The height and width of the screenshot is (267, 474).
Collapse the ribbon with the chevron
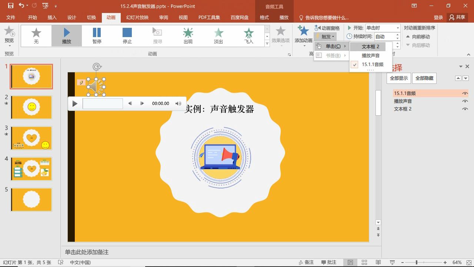468,55
